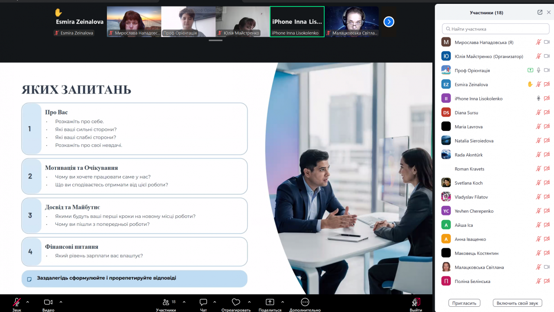Click the Включить свой звук button
This screenshot has width=554, height=312.
point(517,303)
